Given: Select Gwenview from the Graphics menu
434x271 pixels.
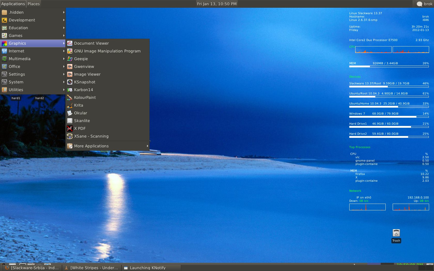Looking at the screenshot, I should (84, 67).
